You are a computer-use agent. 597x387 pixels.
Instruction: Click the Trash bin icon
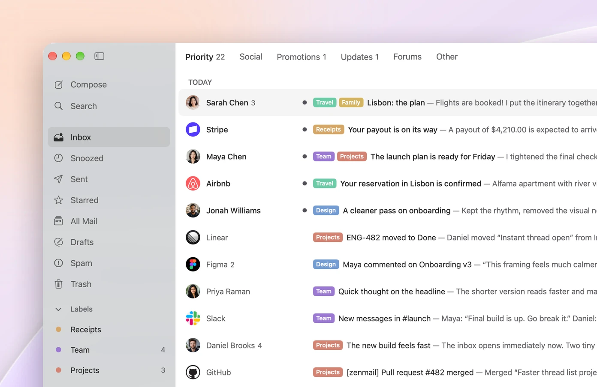tap(59, 284)
